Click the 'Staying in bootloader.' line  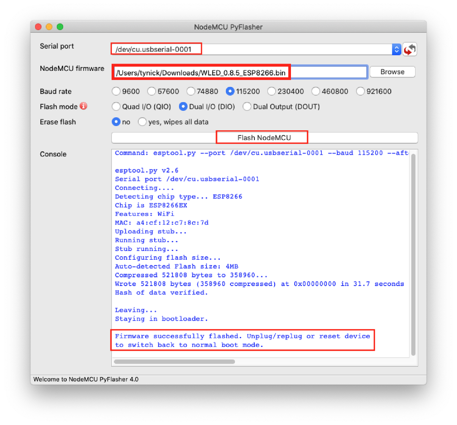click(161, 319)
